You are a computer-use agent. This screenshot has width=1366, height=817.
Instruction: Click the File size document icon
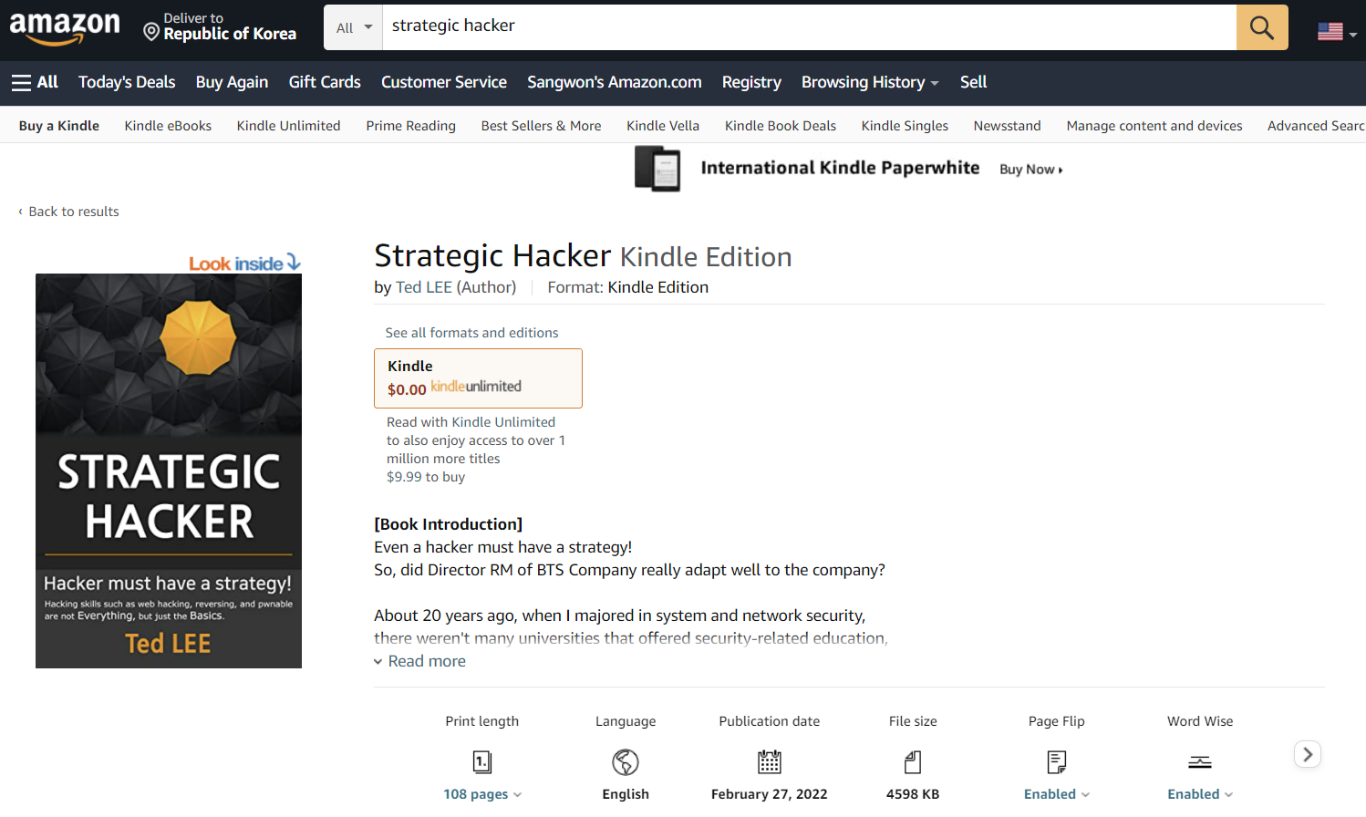coord(913,761)
